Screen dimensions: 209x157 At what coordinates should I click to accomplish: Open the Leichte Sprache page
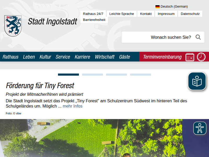click(x=121, y=14)
